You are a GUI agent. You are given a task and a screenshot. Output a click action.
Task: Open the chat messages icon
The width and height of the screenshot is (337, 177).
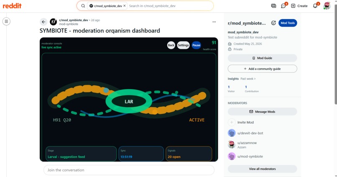point(283,6)
